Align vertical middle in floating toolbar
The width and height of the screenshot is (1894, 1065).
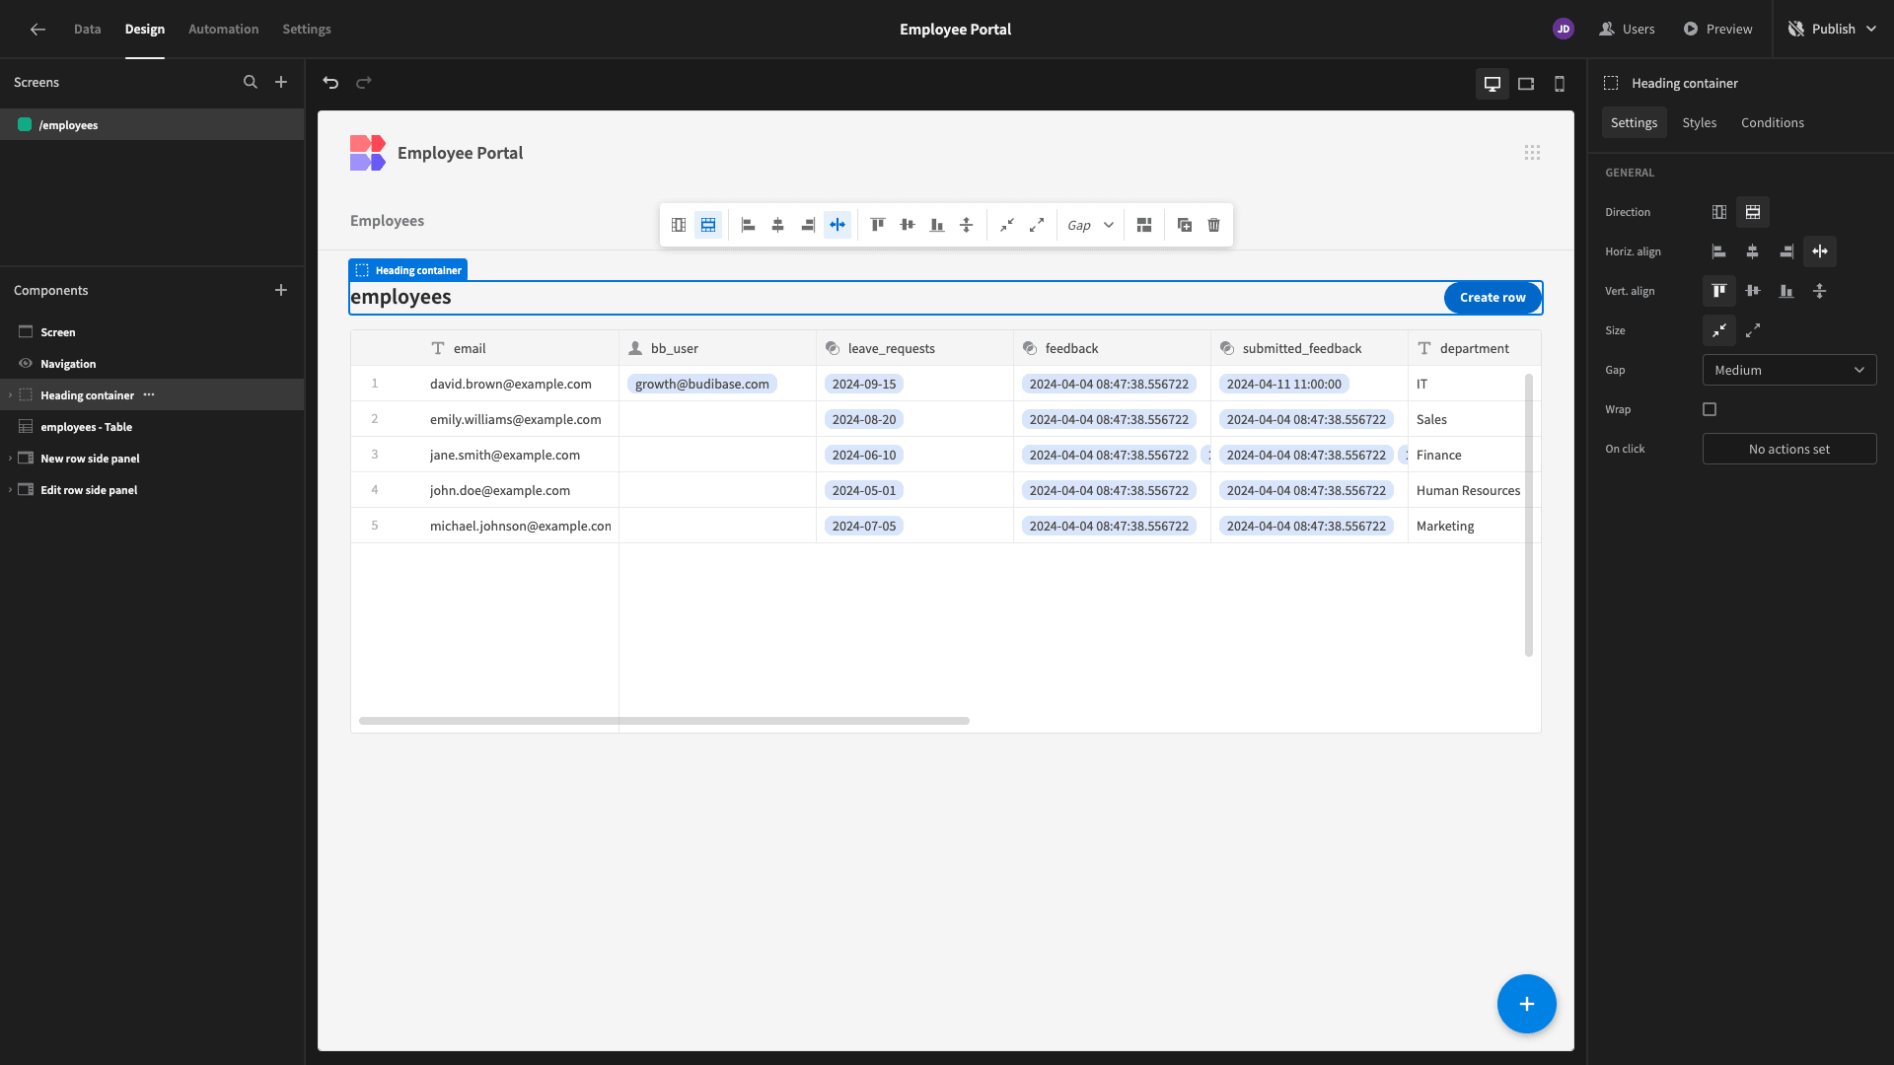(908, 225)
